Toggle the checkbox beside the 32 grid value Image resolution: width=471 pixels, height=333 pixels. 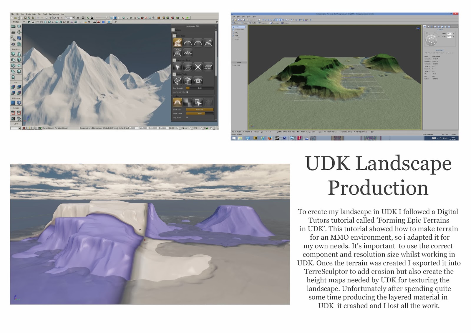(x=178, y=128)
